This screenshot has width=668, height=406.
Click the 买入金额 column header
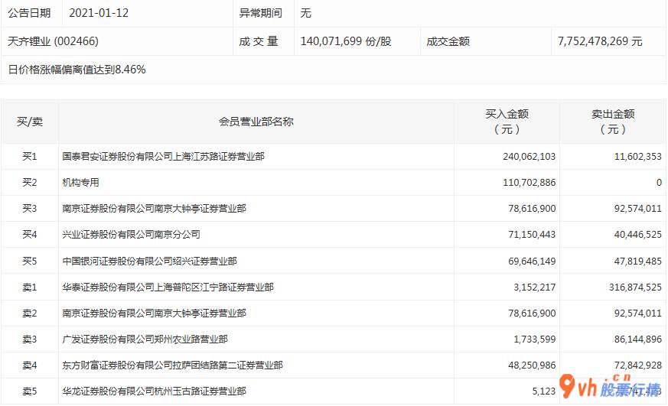coord(507,122)
